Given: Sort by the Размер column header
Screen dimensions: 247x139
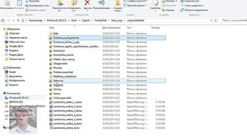Looking at the screenshot, I should pyautogui.click(x=156, y=27).
